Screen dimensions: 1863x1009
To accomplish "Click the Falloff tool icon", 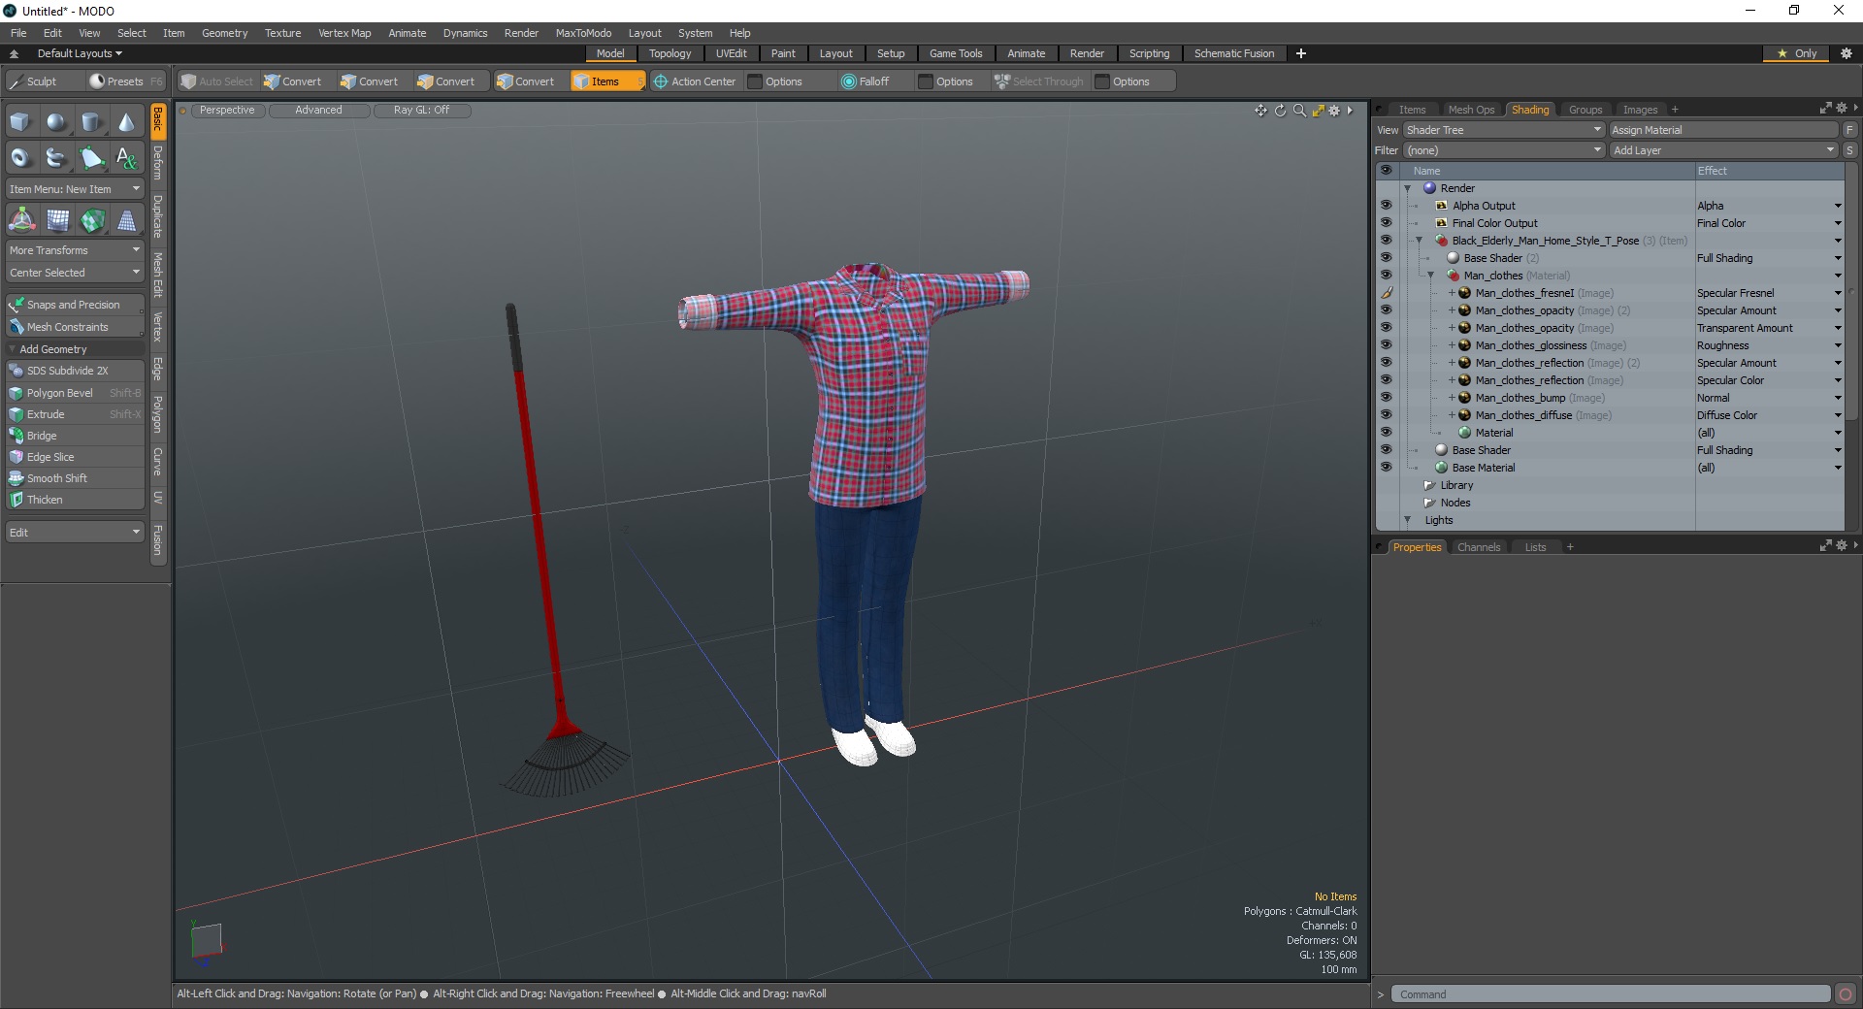I will coord(849,81).
